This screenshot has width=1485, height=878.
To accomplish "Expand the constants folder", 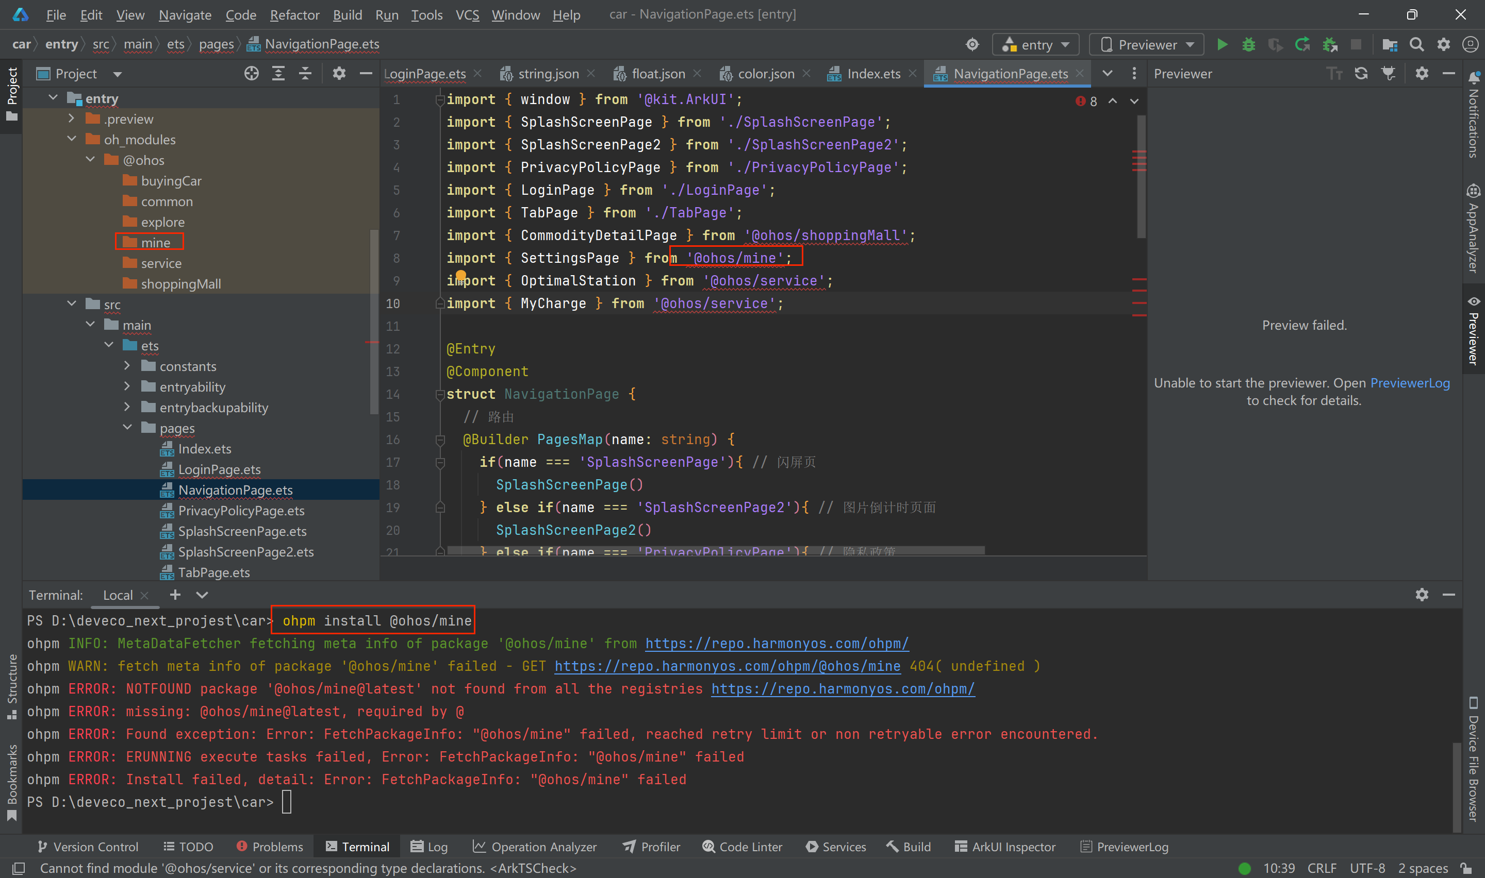I will point(127,366).
